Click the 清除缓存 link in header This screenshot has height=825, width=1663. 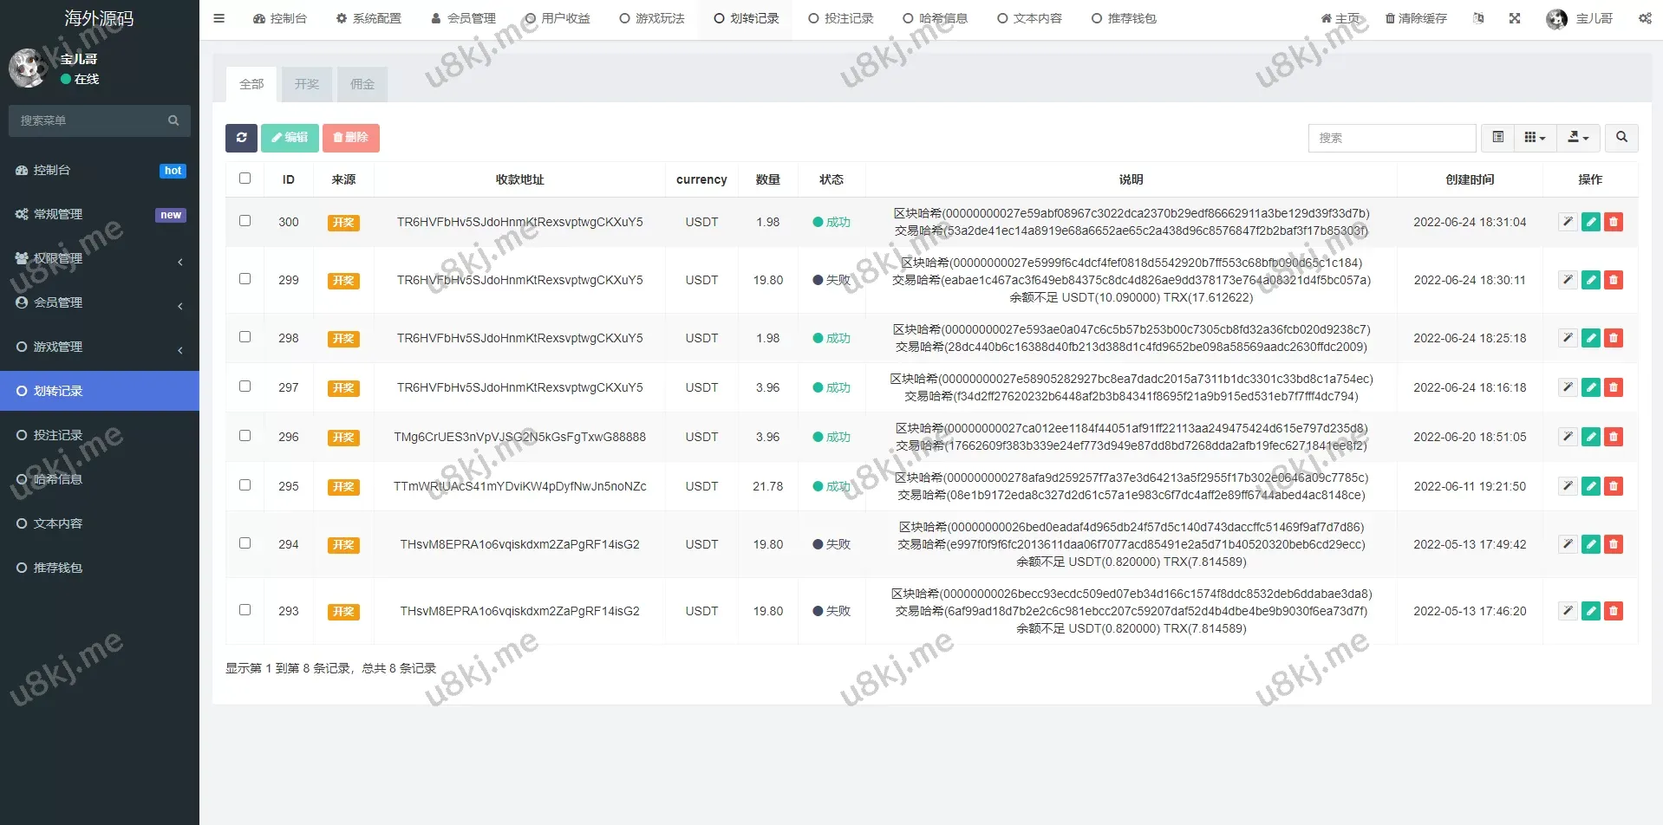1416,18
